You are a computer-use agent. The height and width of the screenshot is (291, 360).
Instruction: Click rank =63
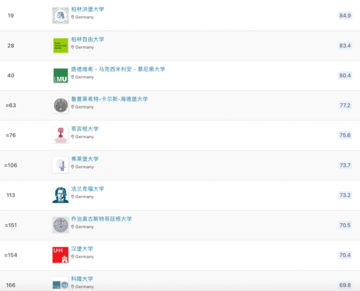point(11,105)
